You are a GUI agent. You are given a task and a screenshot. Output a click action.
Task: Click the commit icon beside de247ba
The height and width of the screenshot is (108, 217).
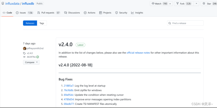pyautogui.click(x=24, y=57)
